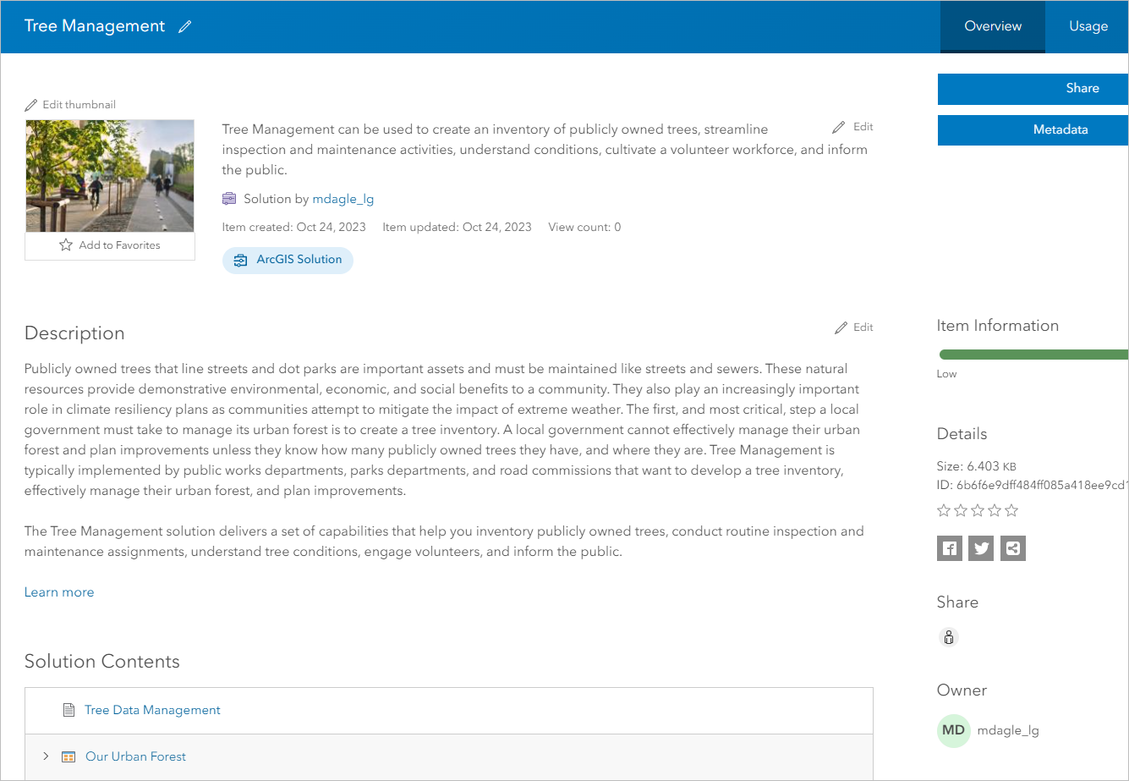Click the generic share icon in Details
This screenshot has height=781, width=1129.
click(1013, 548)
